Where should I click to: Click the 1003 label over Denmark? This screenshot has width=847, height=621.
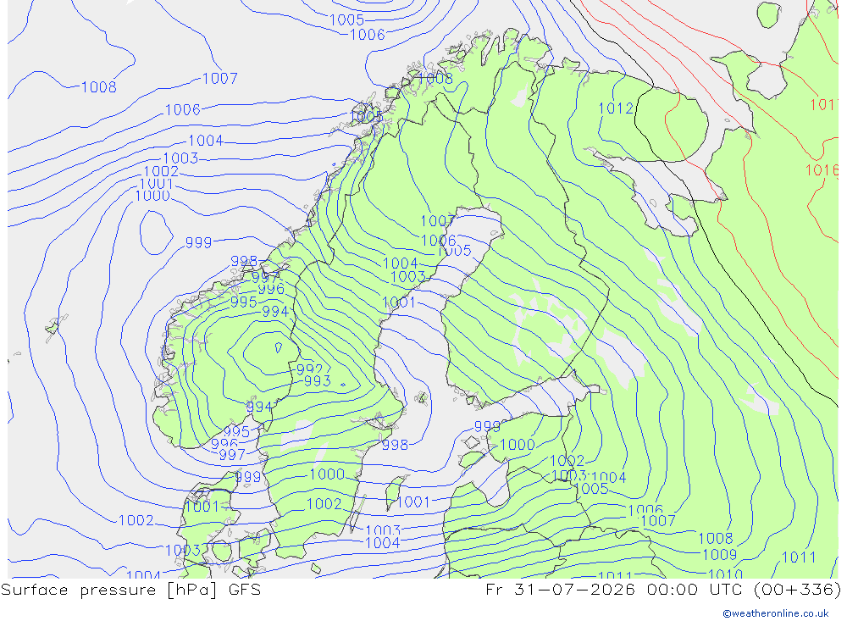click(x=183, y=551)
